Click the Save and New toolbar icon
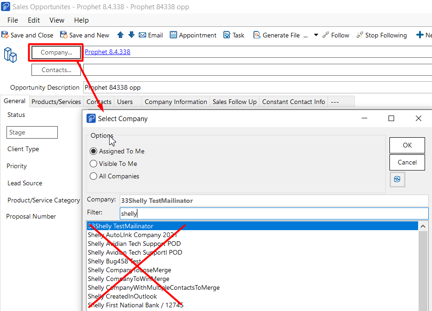The height and width of the screenshot is (311, 432). pyautogui.click(x=64, y=35)
